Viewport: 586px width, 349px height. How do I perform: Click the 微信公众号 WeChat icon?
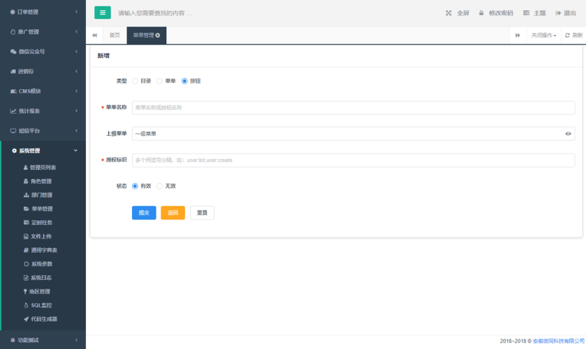(14, 52)
